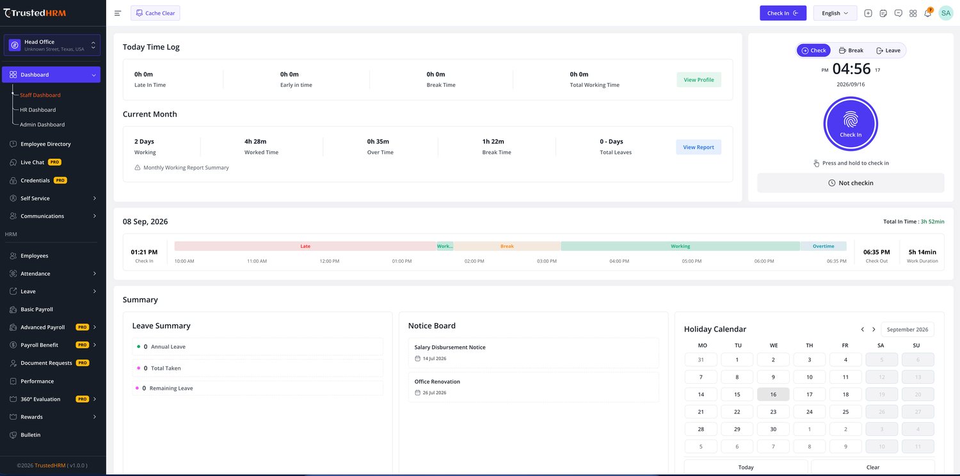This screenshot has height=476, width=960.
Task: Click Clear in the Holiday Calendar
Action: coord(873,467)
